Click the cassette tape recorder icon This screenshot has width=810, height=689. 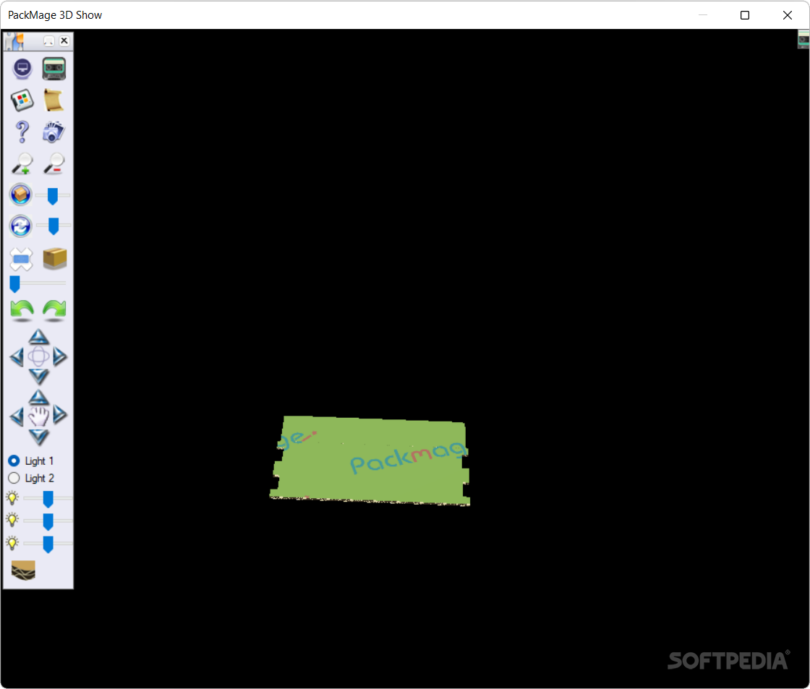(54, 69)
